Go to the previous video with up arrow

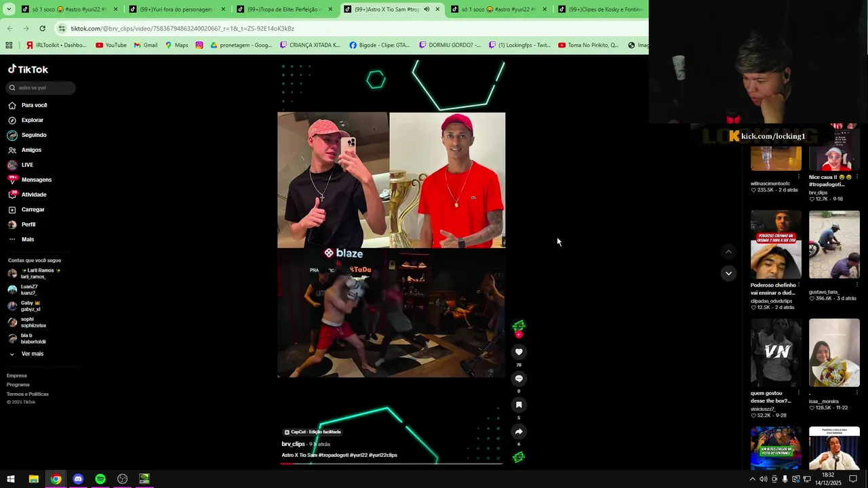pyautogui.click(x=728, y=251)
